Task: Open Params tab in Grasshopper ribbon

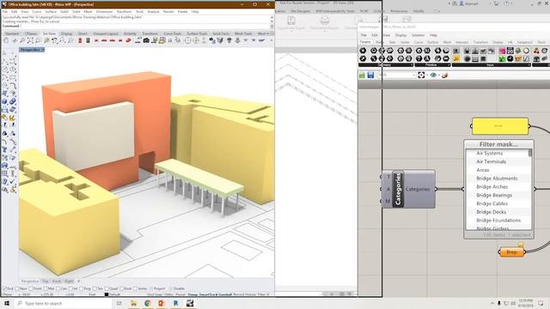Action: point(365,42)
